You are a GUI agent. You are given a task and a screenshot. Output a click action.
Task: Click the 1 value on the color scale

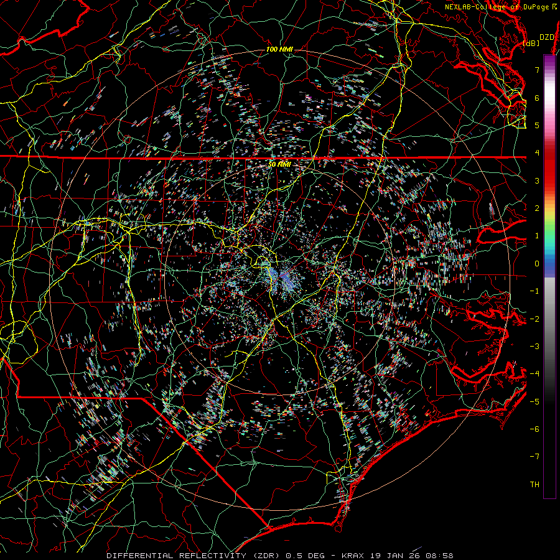537,236
